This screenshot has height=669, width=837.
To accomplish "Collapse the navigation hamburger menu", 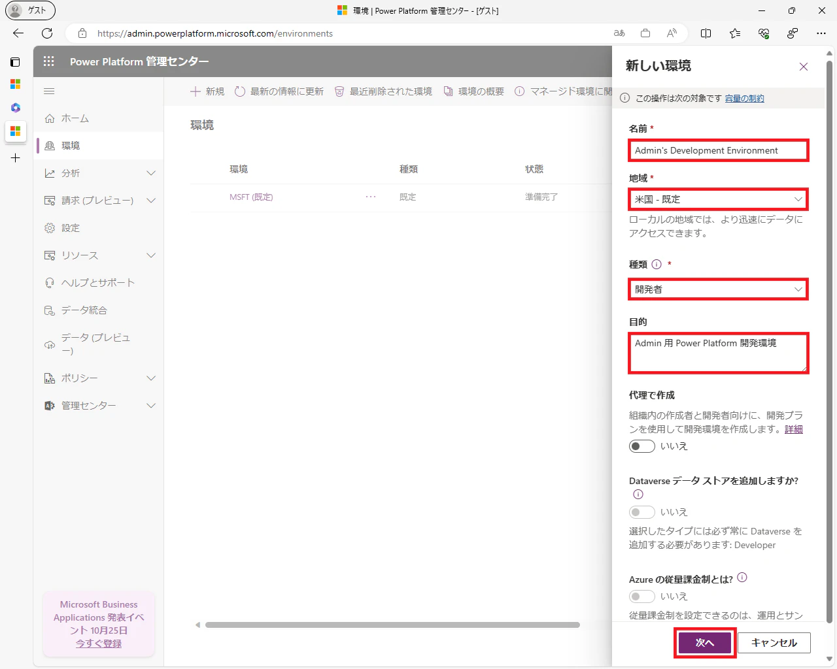I will (49, 91).
